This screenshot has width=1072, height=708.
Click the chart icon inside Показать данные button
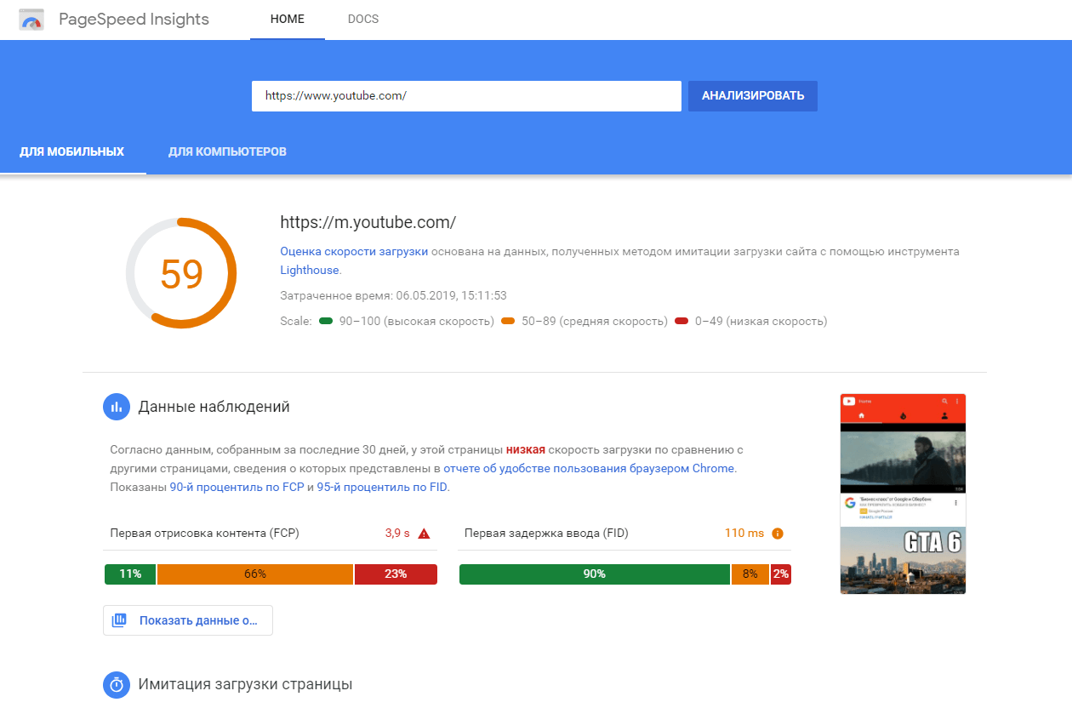coord(119,619)
